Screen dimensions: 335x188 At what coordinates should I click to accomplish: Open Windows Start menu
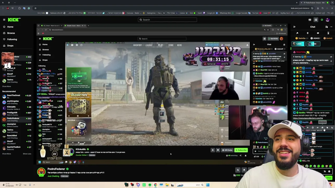coord(208,185)
